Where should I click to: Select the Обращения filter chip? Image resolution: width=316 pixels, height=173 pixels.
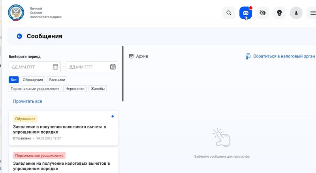pos(33,80)
